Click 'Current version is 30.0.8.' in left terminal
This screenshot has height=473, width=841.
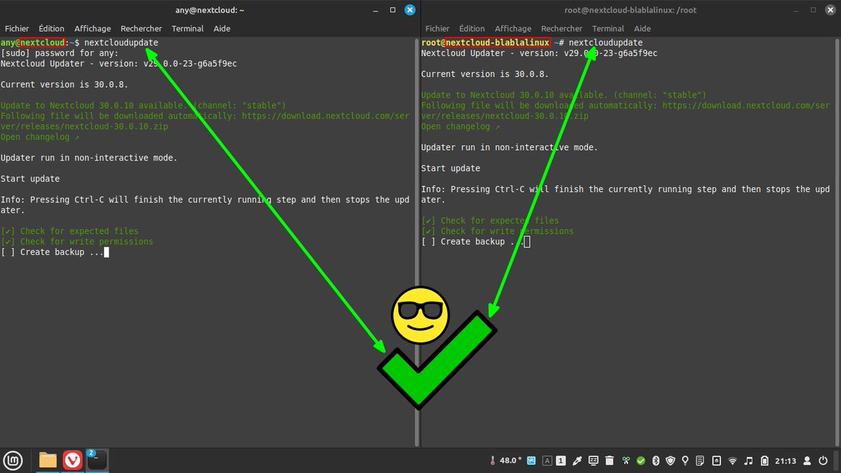click(x=64, y=84)
